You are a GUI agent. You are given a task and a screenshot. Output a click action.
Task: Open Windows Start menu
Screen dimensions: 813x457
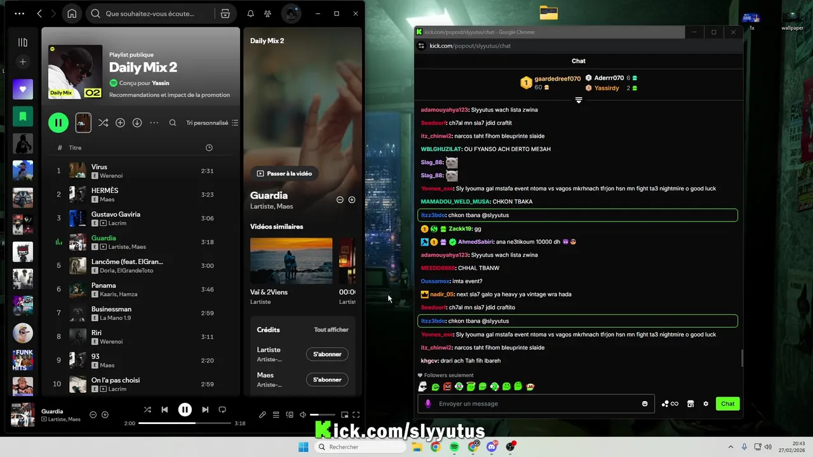tap(304, 447)
